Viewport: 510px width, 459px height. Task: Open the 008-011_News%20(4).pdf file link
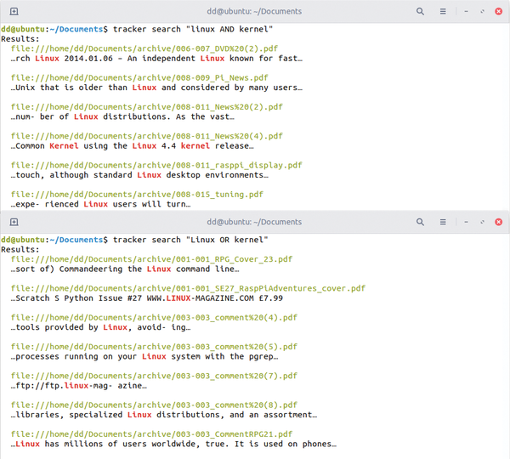[147, 136]
